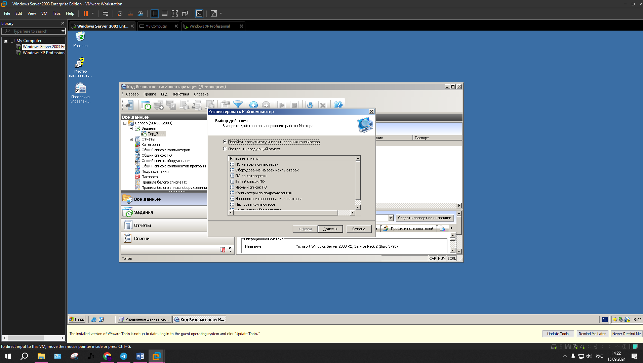
Task: Open the Справка menu
Action: (201, 94)
